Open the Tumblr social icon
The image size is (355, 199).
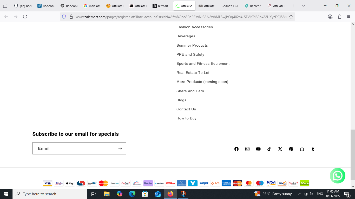point(313,149)
